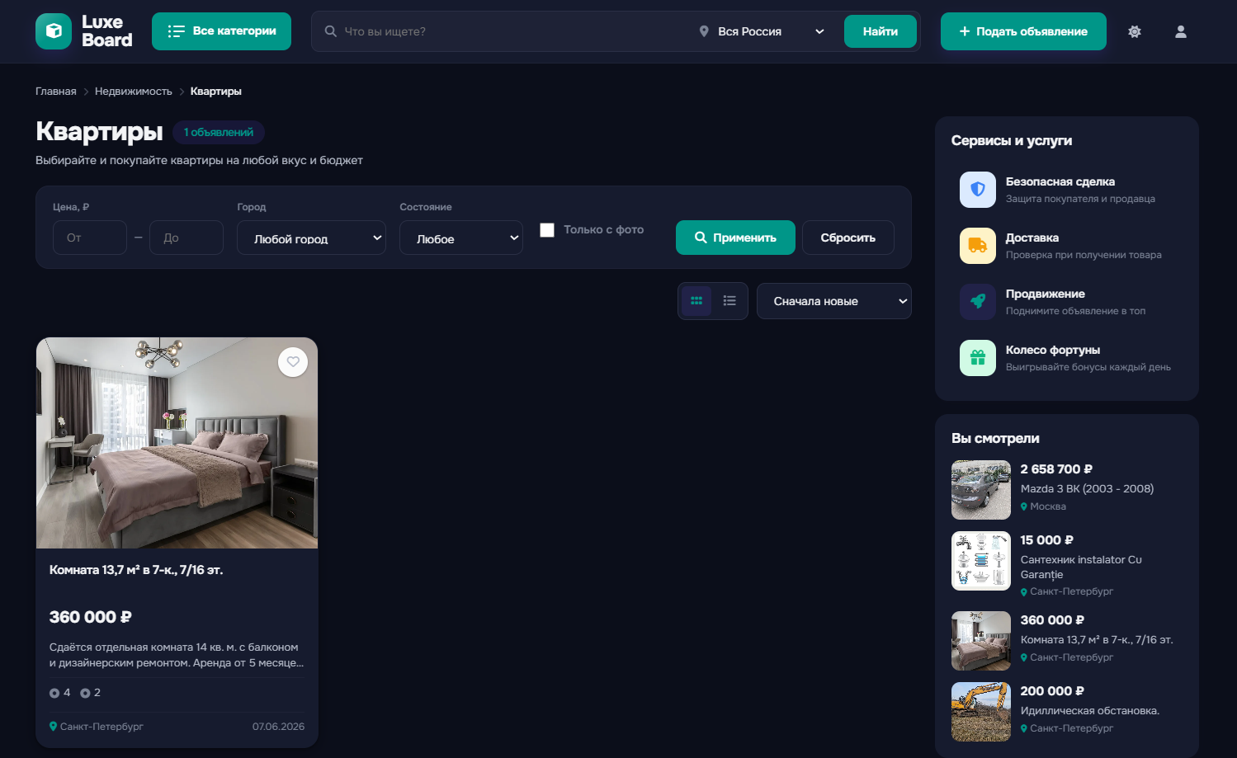Reset filters with Сбросить button
1237x758 pixels.
848,238
